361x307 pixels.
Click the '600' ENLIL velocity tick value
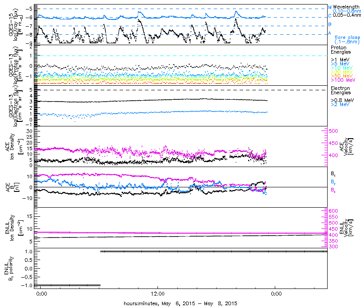333,211
